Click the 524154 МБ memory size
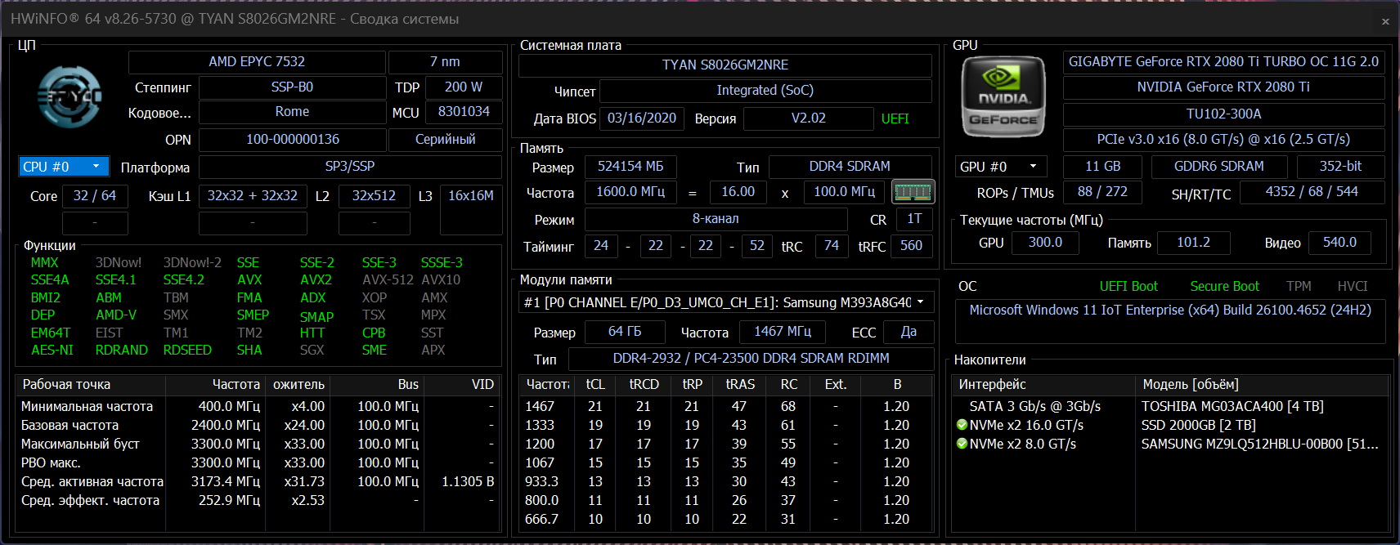1400x545 pixels. (x=630, y=167)
